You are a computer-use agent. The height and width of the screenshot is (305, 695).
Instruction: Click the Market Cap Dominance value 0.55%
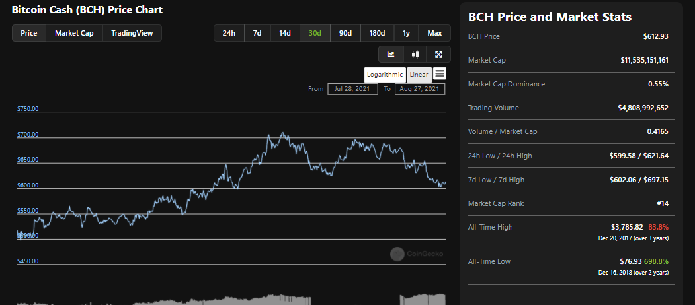point(659,84)
